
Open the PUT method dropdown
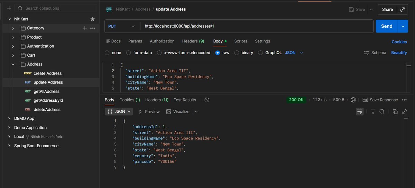pos(122,26)
